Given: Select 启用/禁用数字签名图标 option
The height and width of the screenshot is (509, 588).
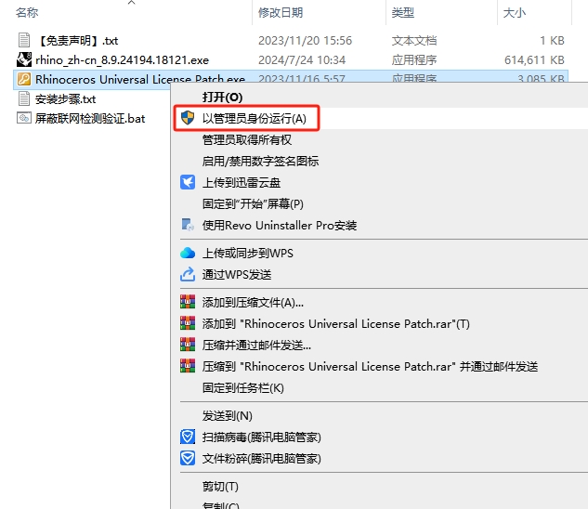Looking at the screenshot, I should (x=260, y=161).
